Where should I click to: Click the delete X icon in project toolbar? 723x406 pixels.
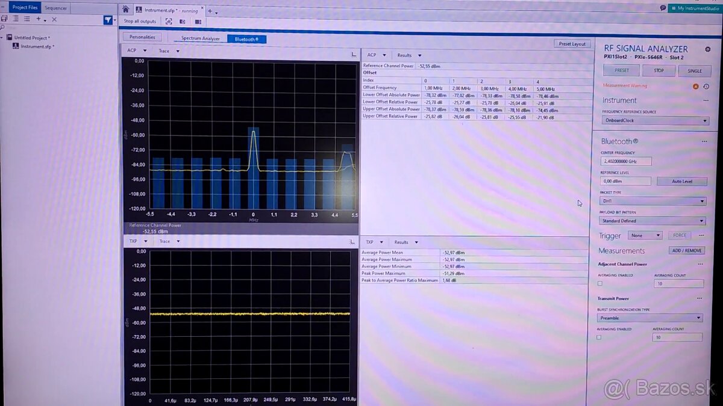pos(54,19)
